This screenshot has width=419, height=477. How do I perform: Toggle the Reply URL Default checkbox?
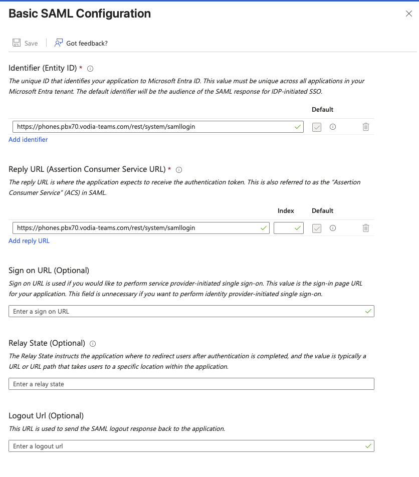317,228
